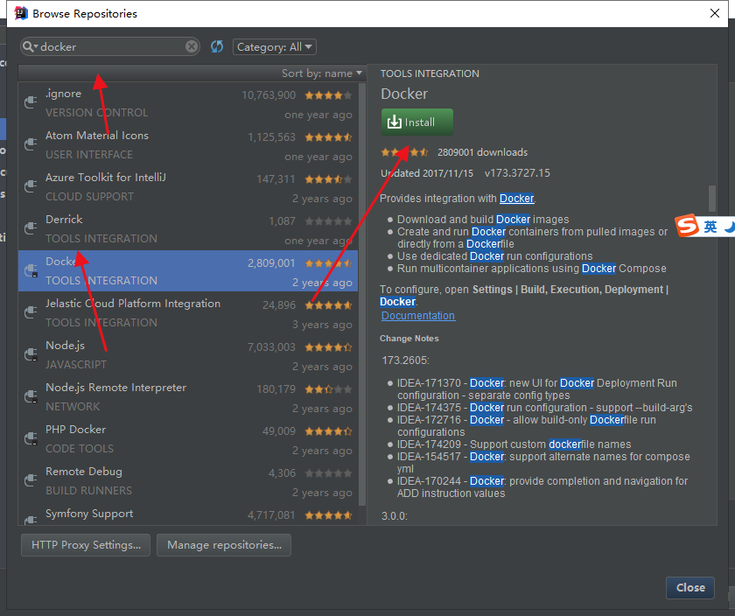Screen dimensions: 735x616
Task: Click the IntelliJ icon in title bar
Action: 21,13
